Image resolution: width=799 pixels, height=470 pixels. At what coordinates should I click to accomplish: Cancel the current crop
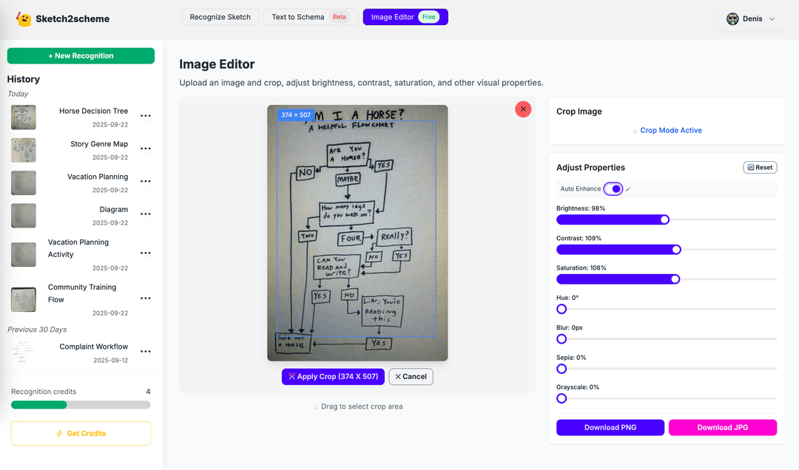click(411, 376)
